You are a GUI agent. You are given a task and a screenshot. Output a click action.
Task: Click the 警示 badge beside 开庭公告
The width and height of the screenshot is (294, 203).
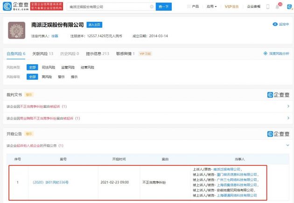point(28,134)
